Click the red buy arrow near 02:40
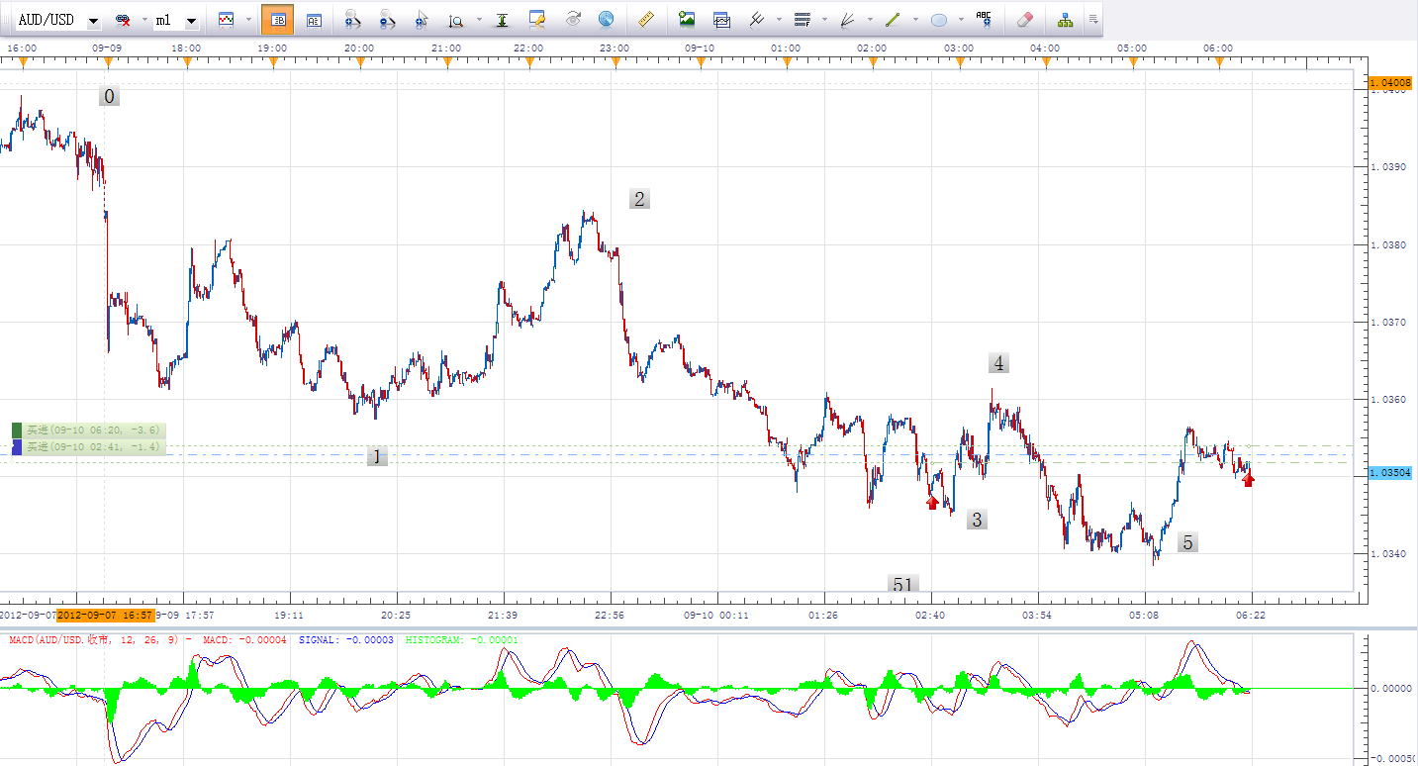1418x766 pixels. click(932, 503)
